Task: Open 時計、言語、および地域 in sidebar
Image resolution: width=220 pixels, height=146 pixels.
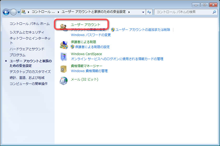Action: tap(27, 78)
